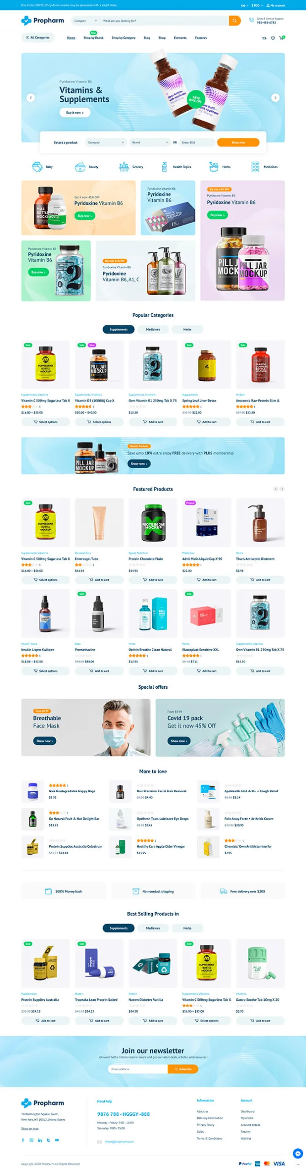
Task: Open the Breathable Face Mask offer banner
Action: [86, 727]
